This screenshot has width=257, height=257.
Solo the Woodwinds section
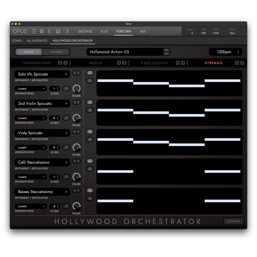pos(66,63)
